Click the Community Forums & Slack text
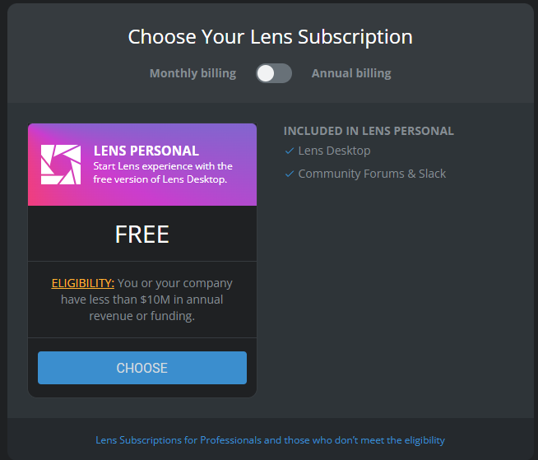538x460 pixels. [x=372, y=174]
